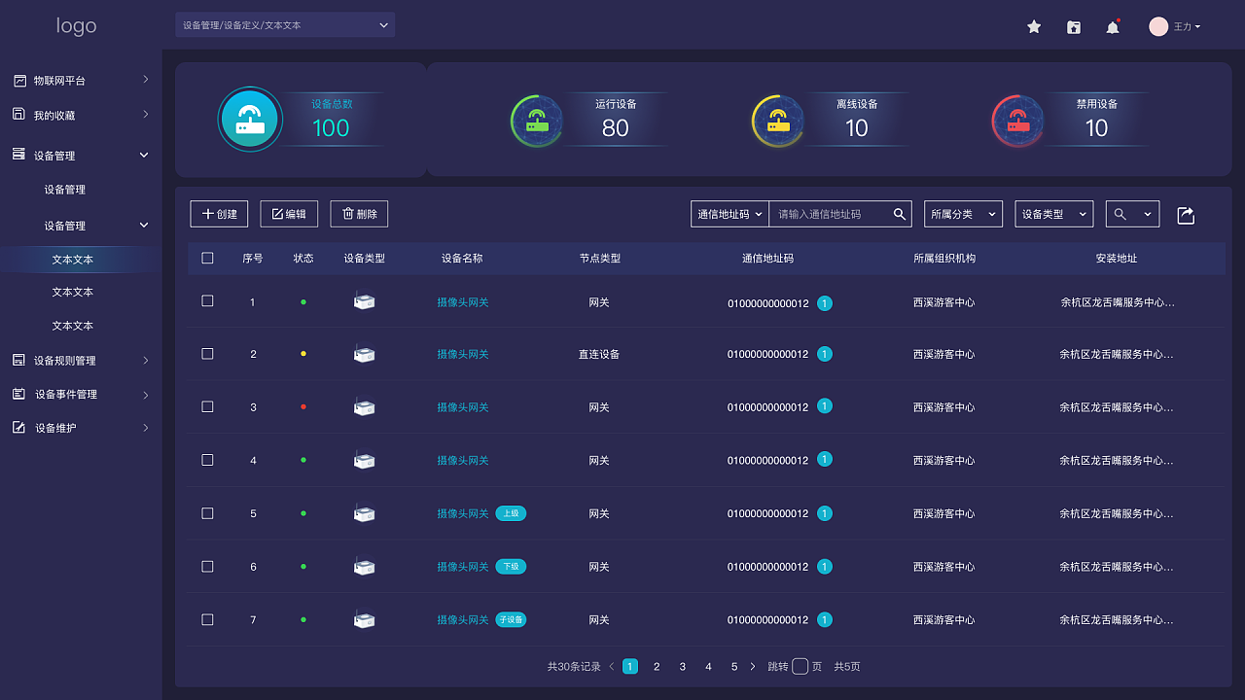Image resolution: width=1245 pixels, height=700 pixels.
Task: Click the archive box icon in header
Action: (1074, 27)
